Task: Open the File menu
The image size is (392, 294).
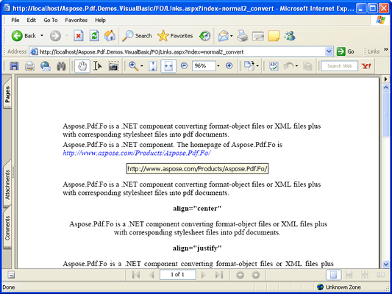Action: pos(15,20)
